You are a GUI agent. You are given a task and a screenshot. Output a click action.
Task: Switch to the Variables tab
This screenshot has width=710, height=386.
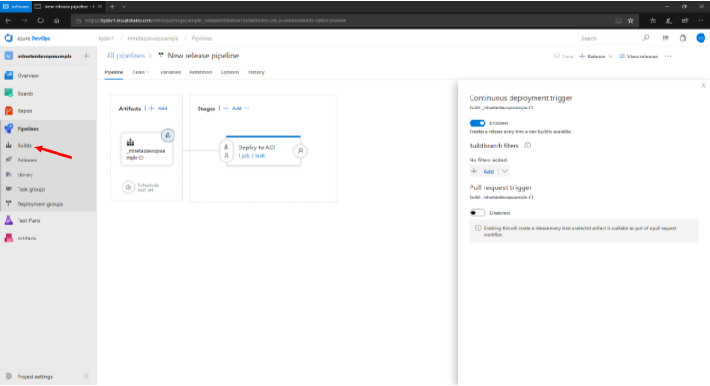pyautogui.click(x=170, y=72)
